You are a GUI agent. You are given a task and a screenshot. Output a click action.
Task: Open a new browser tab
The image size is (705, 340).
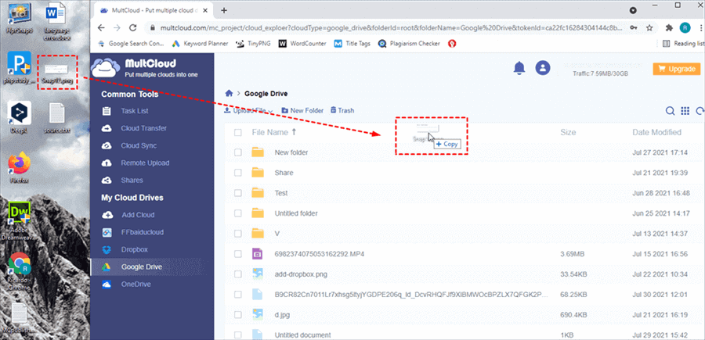[224, 10]
